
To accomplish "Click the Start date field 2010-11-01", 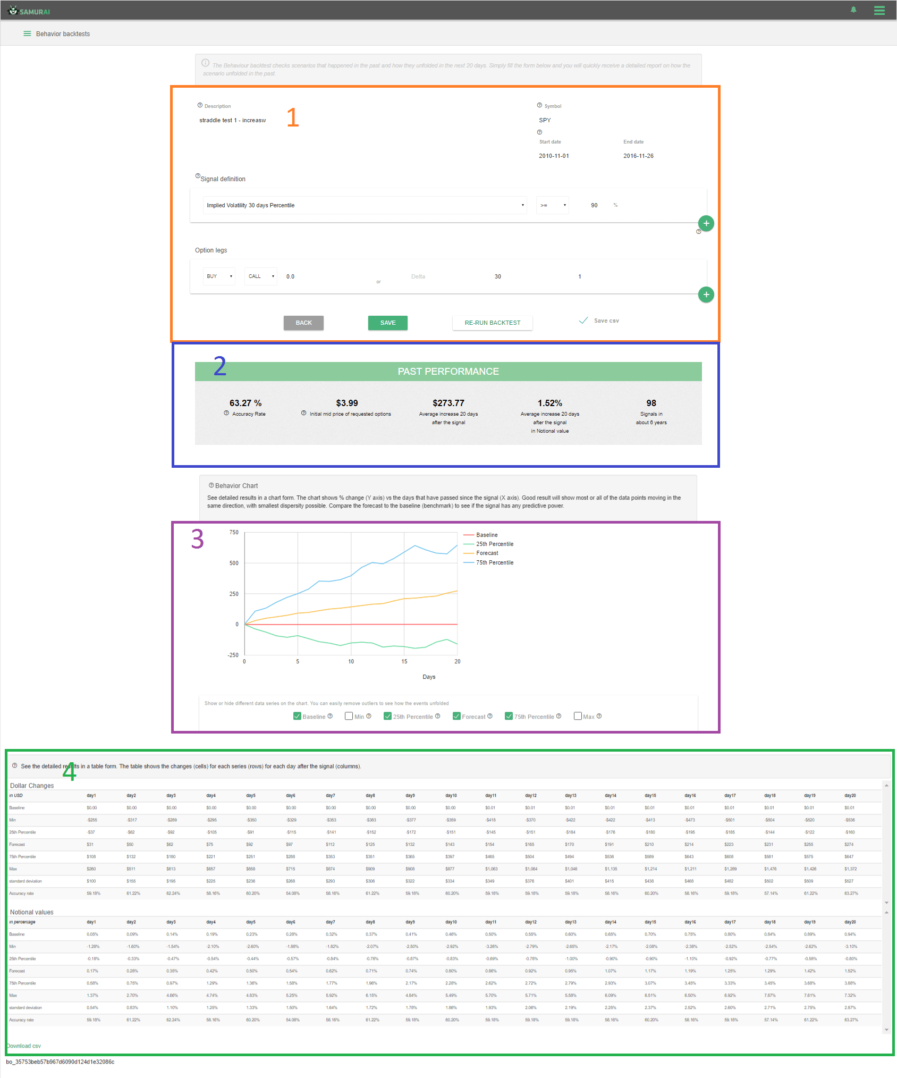I will pyautogui.click(x=554, y=156).
